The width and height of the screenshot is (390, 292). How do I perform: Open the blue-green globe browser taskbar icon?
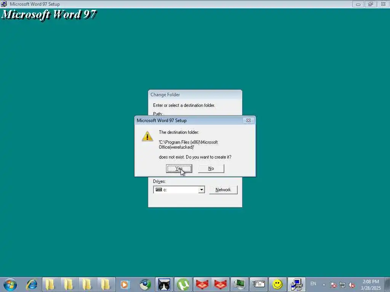pyautogui.click(x=145, y=284)
